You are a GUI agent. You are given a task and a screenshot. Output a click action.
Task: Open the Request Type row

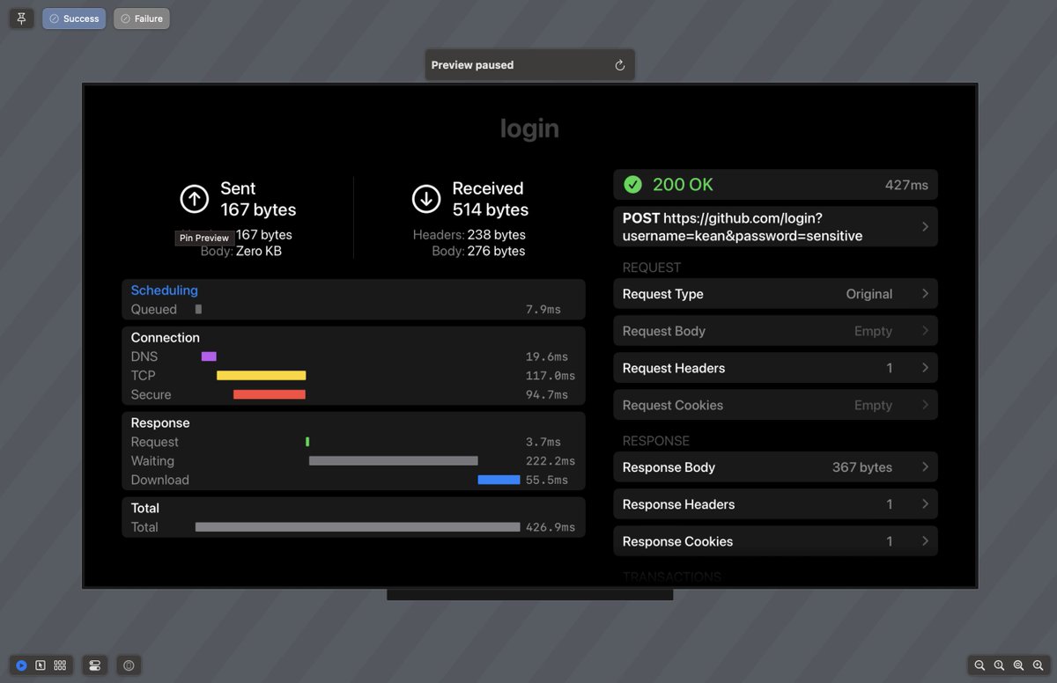coord(775,294)
